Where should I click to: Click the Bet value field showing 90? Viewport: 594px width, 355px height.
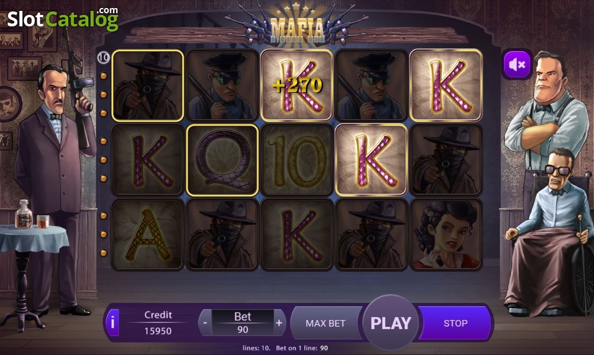click(x=242, y=323)
